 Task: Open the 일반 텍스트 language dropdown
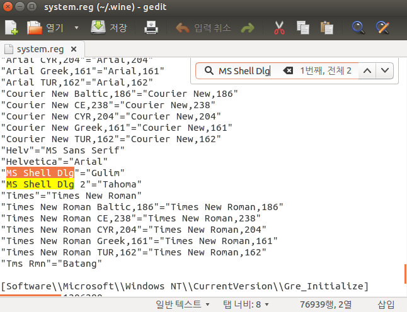click(x=183, y=304)
